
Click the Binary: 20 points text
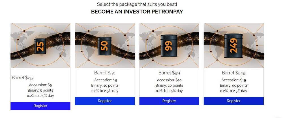(169, 85)
